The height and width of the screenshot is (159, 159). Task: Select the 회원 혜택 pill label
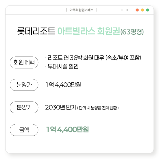click(x=24, y=62)
